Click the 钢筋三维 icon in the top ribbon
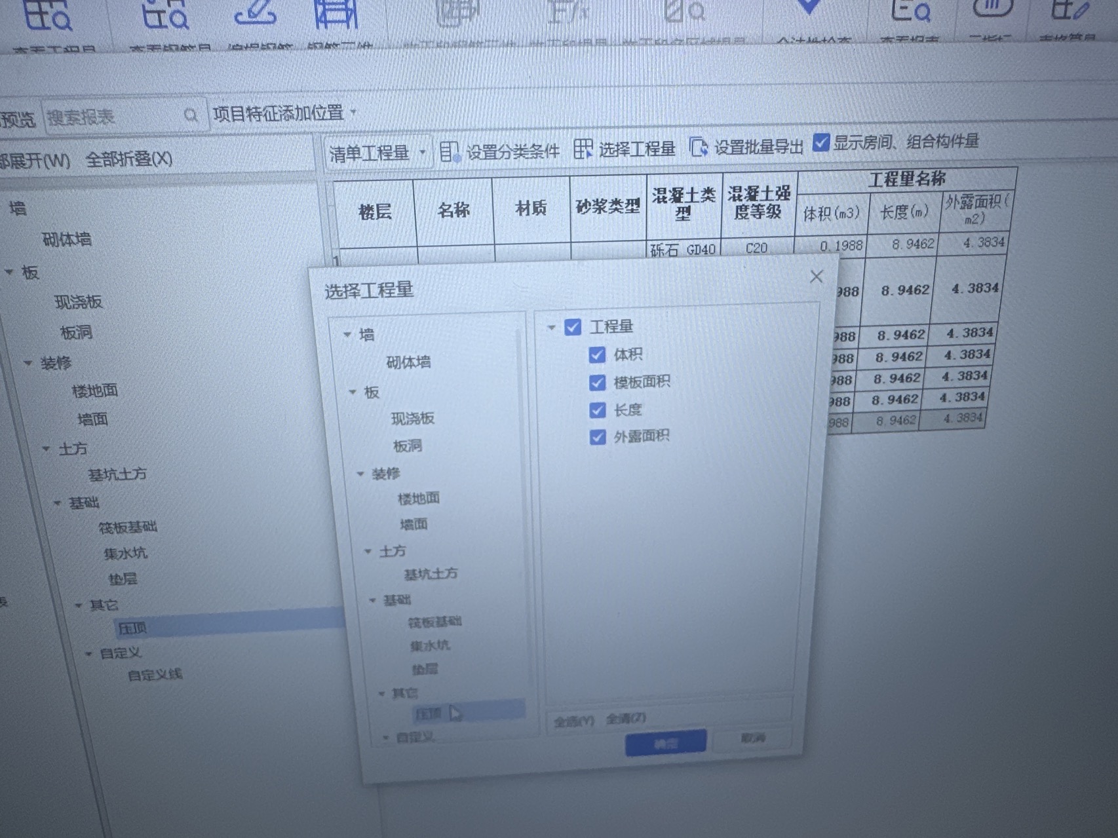The height and width of the screenshot is (838, 1118). [336, 14]
